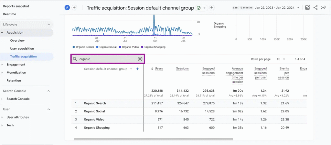This screenshot has height=145, width=331.
Task: Click the search magnifier icon
Action: pyautogui.click(x=75, y=59)
